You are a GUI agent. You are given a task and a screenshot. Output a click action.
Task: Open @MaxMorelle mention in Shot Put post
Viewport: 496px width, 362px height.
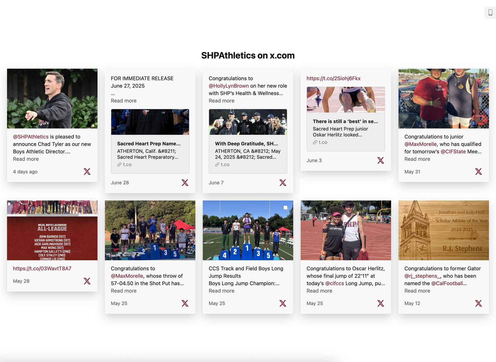pos(127,276)
